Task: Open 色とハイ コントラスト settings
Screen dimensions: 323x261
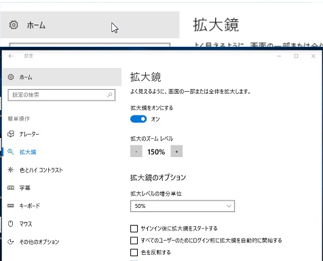Action: coord(41,170)
